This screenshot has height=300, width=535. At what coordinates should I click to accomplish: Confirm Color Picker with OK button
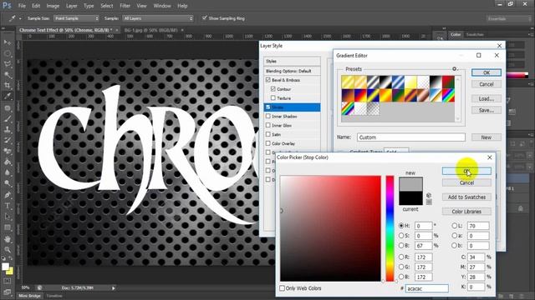[x=466, y=171]
